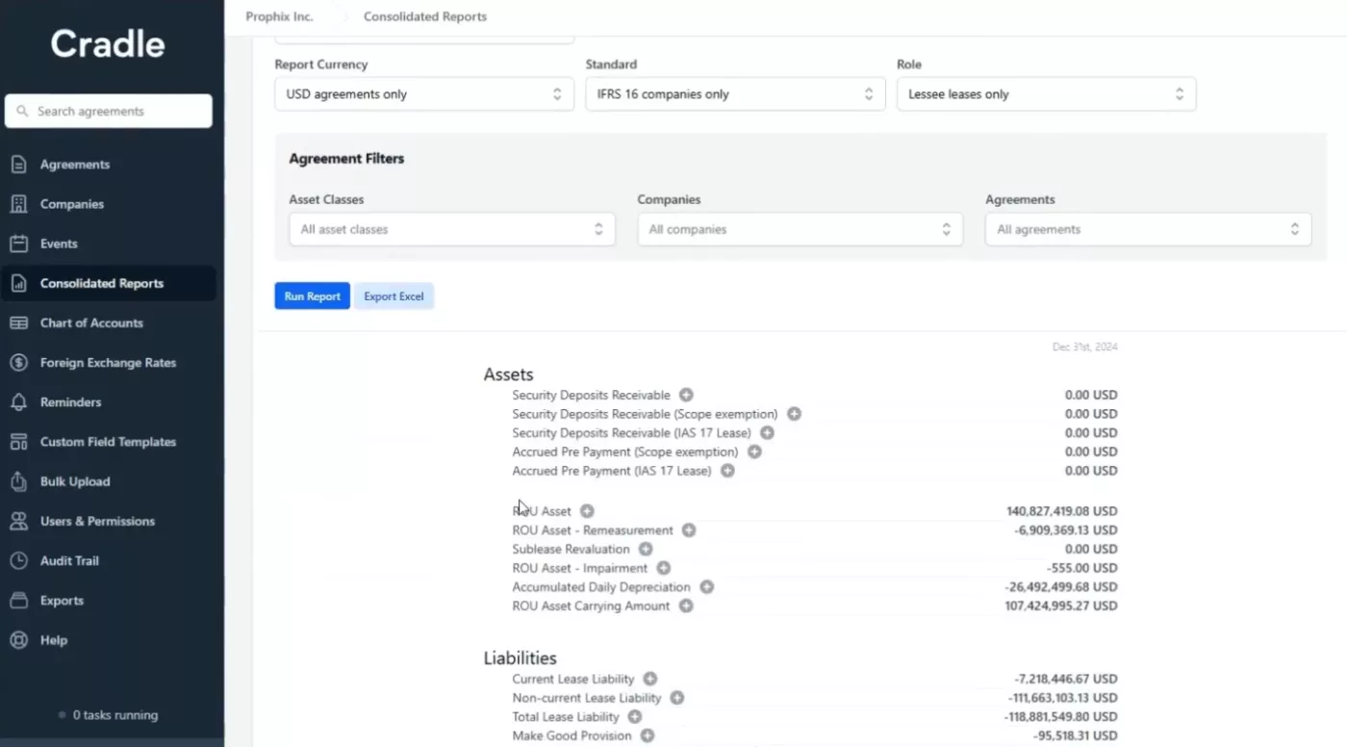Select Prophix Inc. in the breadcrumb
Viewport: 1347px width, 747px height.
click(280, 16)
